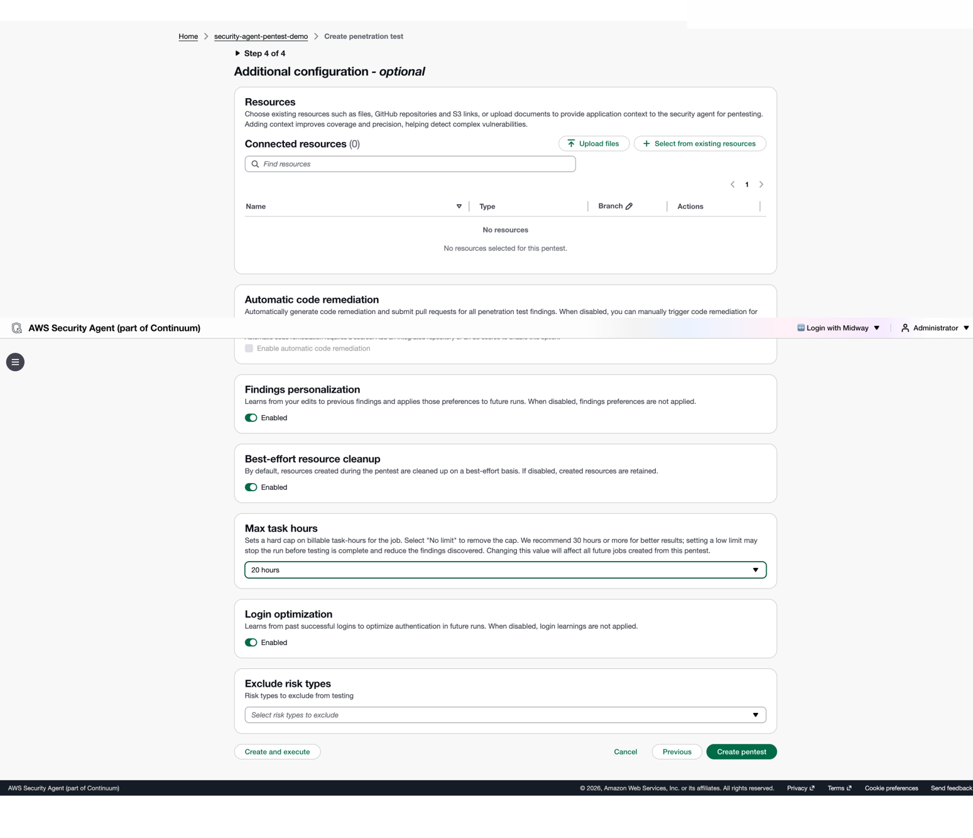Open the Login with Midway dropdown
Image resolution: width=973 pixels, height=838 pixels.
click(839, 328)
